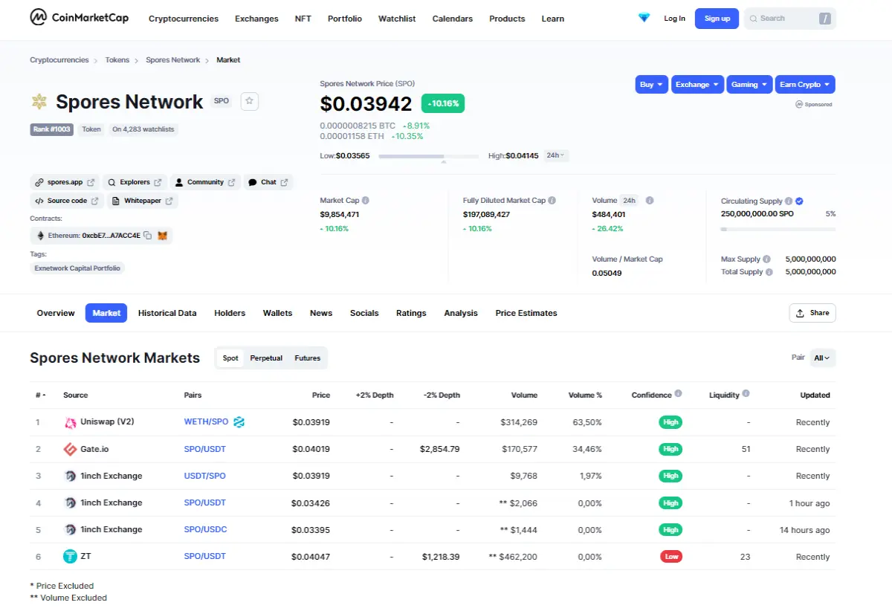Switch to the Overview tab

tap(56, 313)
